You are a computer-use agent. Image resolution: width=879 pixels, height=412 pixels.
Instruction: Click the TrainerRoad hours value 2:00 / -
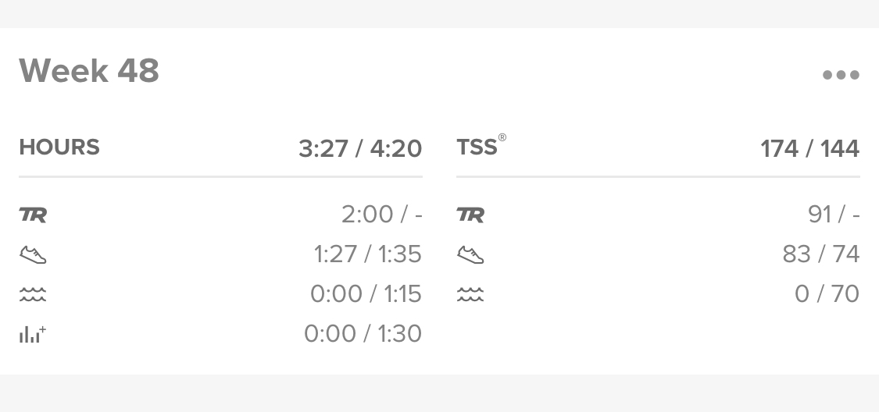[382, 215]
